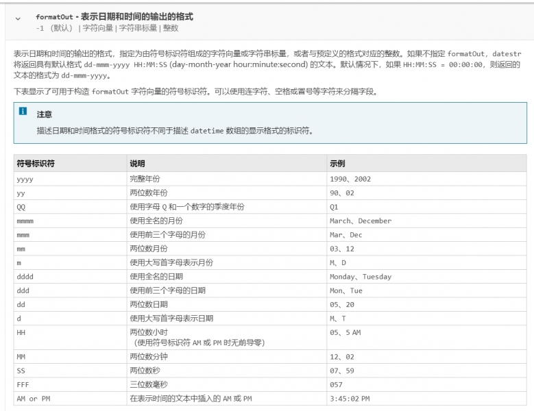Click the 符号标识符 column header
Image resolution: width=534 pixels, height=411 pixels.
coord(36,164)
